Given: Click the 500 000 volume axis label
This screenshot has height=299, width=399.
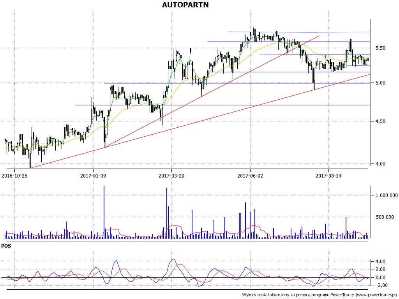Looking at the screenshot, I should point(385,217).
